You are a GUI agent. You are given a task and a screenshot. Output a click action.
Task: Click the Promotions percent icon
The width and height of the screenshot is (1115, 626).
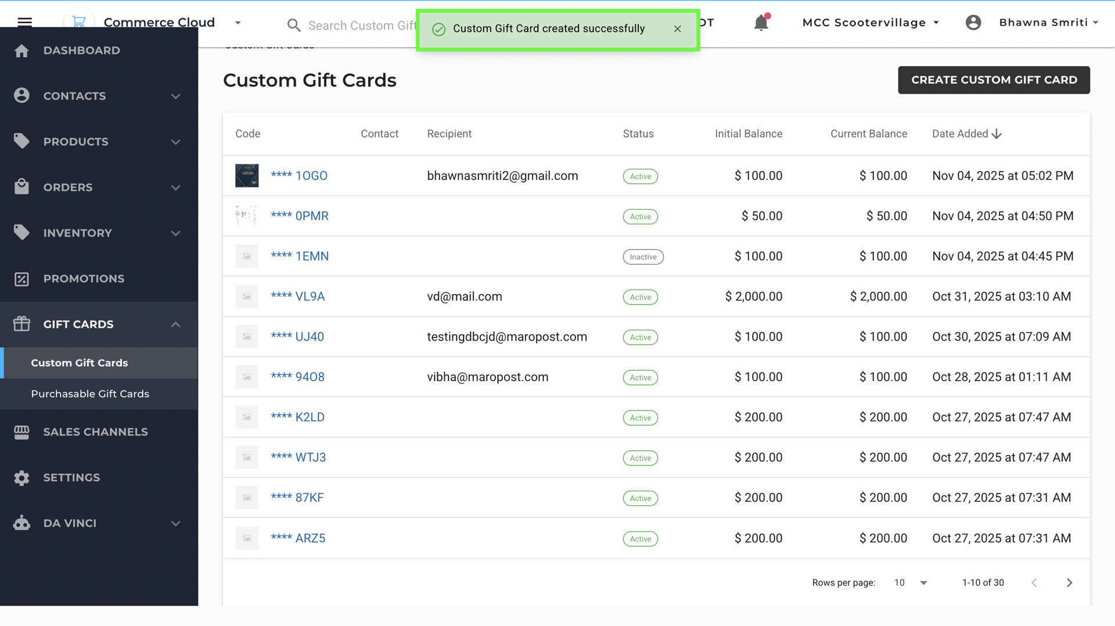pyautogui.click(x=21, y=279)
